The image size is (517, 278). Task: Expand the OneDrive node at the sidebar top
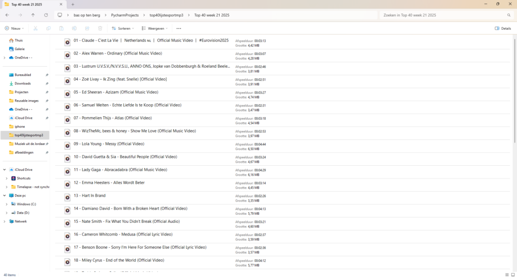4,58
